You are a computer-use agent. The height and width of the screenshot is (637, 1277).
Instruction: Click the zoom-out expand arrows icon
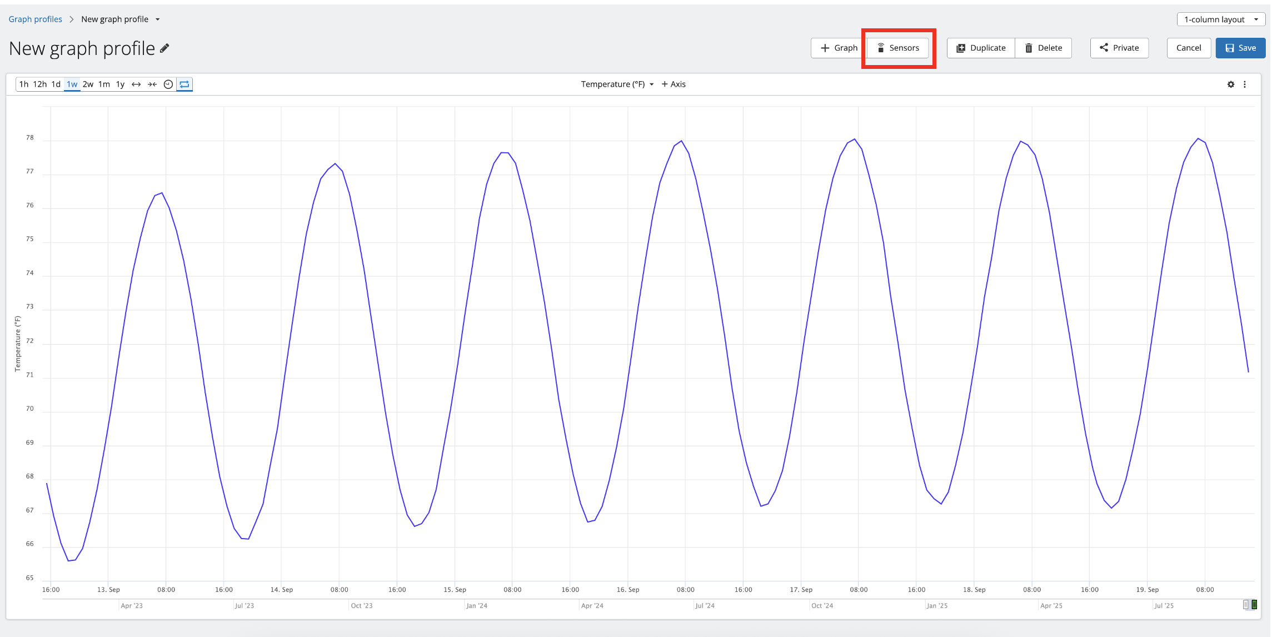tap(136, 84)
